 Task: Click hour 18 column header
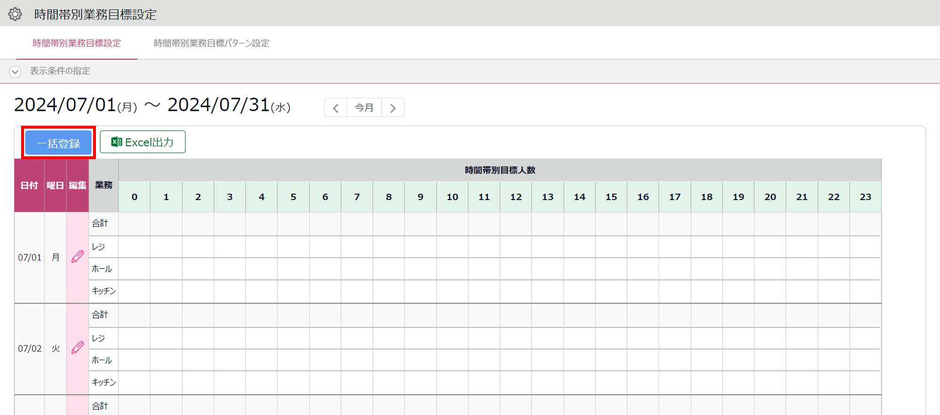[707, 197]
